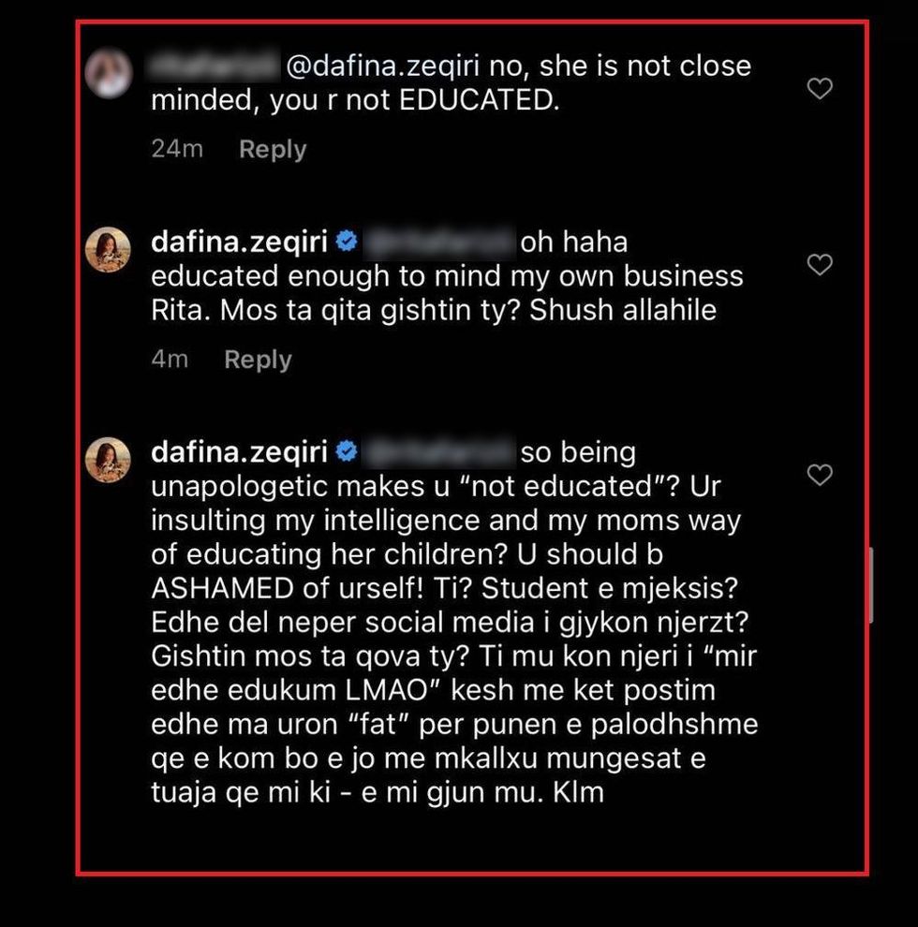Click the gray scrollbar on right edge

pos(870,584)
